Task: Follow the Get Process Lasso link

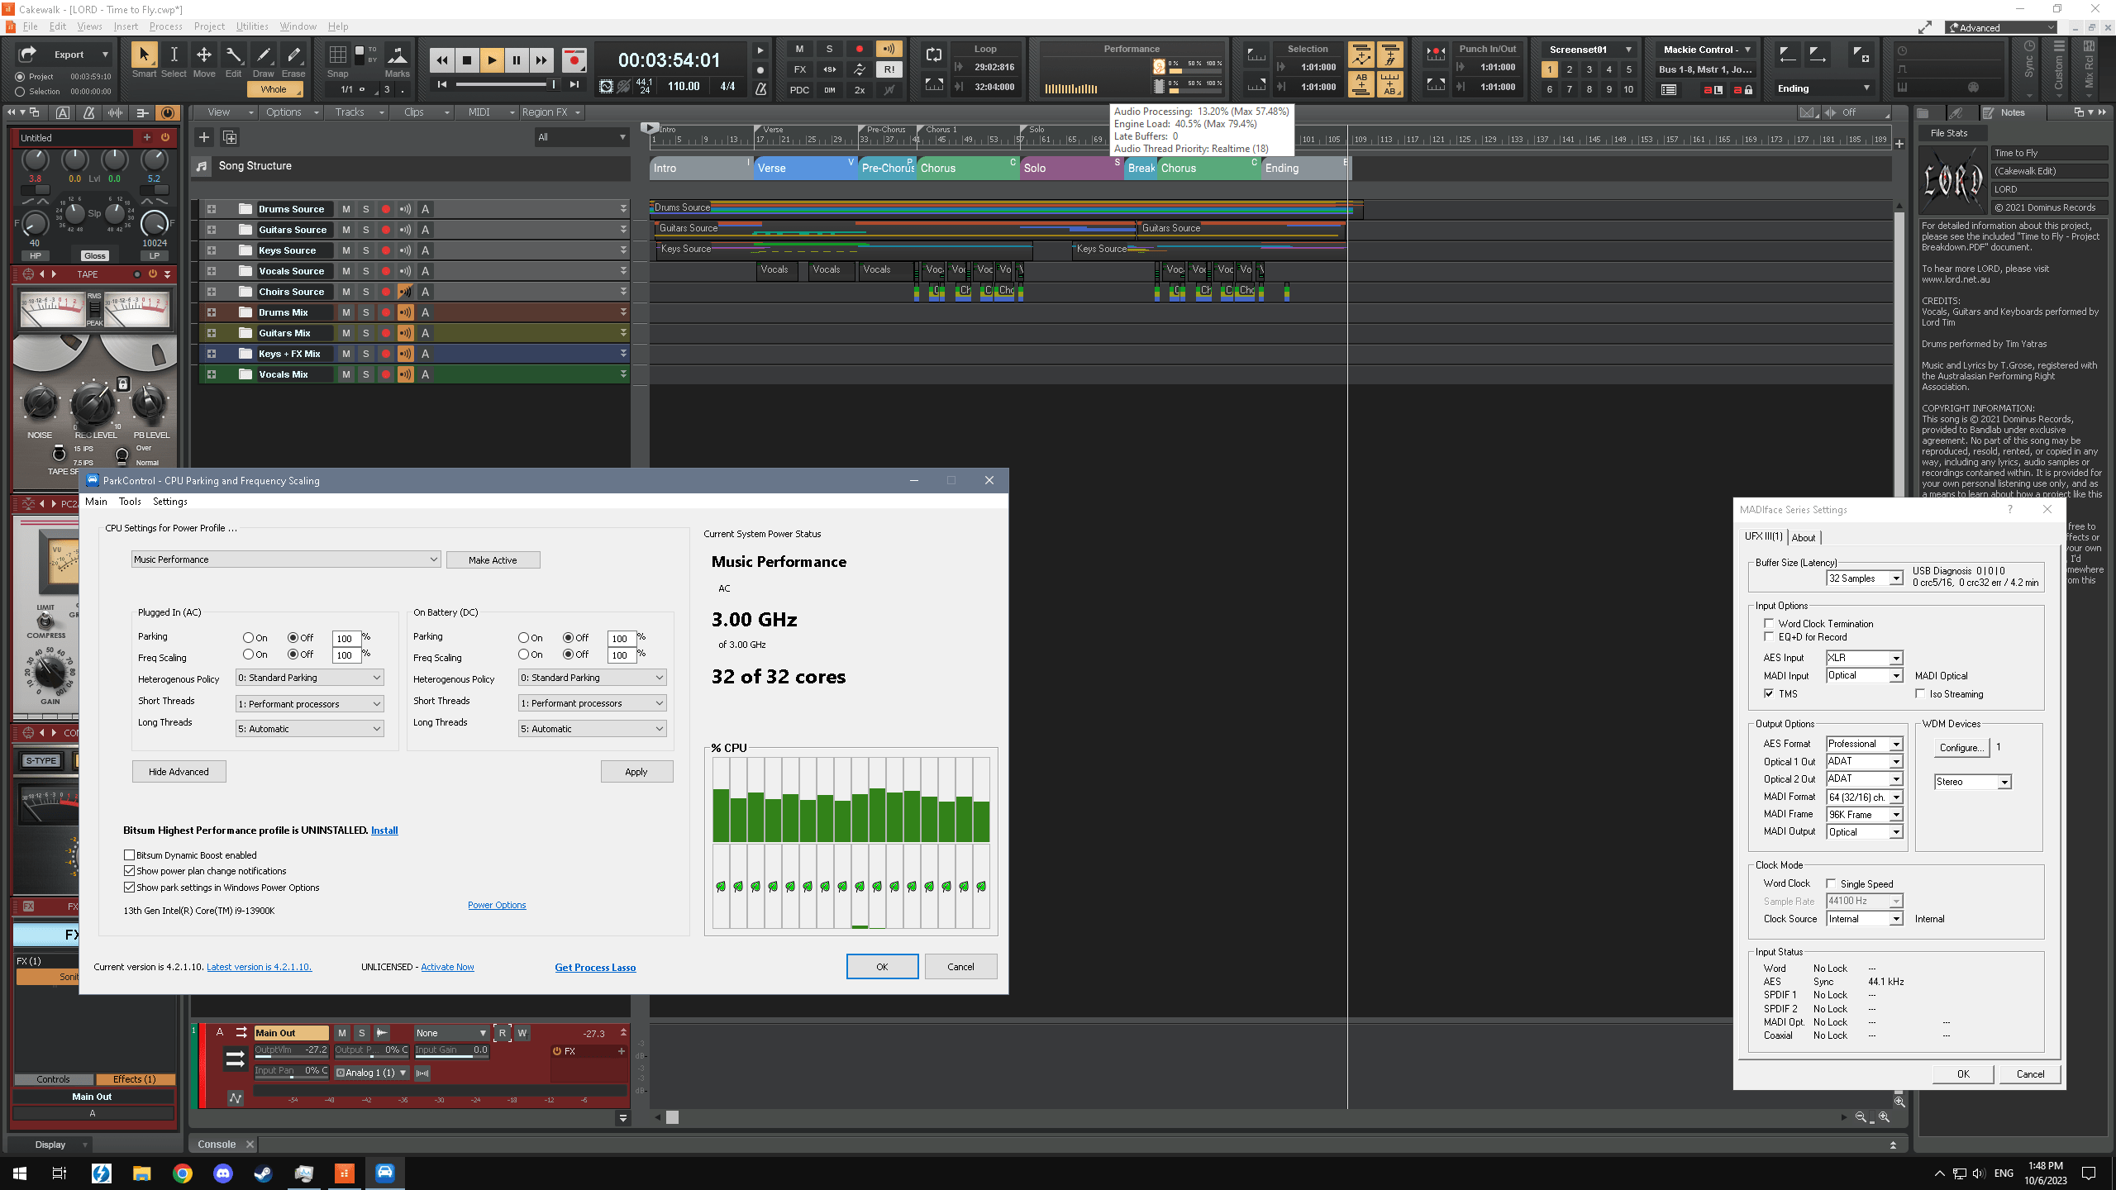Action: point(595,968)
